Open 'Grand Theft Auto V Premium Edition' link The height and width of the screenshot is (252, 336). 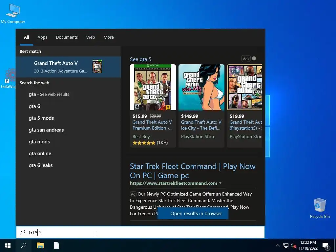tap(152, 125)
